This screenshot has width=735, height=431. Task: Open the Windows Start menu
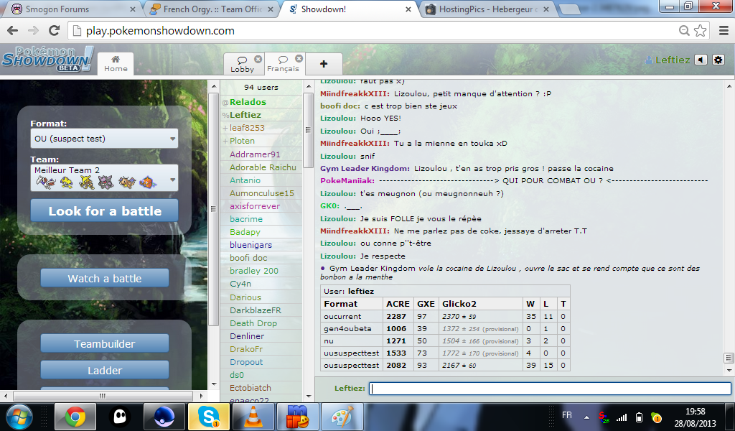pyautogui.click(x=19, y=417)
